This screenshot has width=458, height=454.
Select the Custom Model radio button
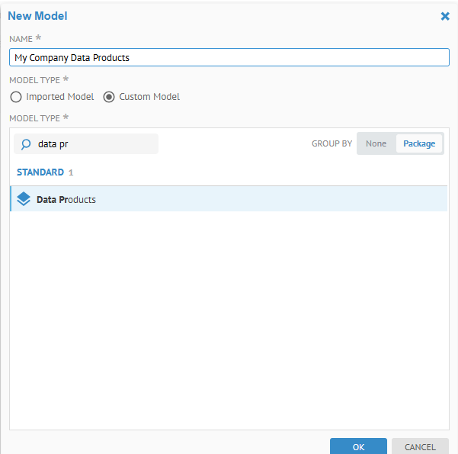109,97
